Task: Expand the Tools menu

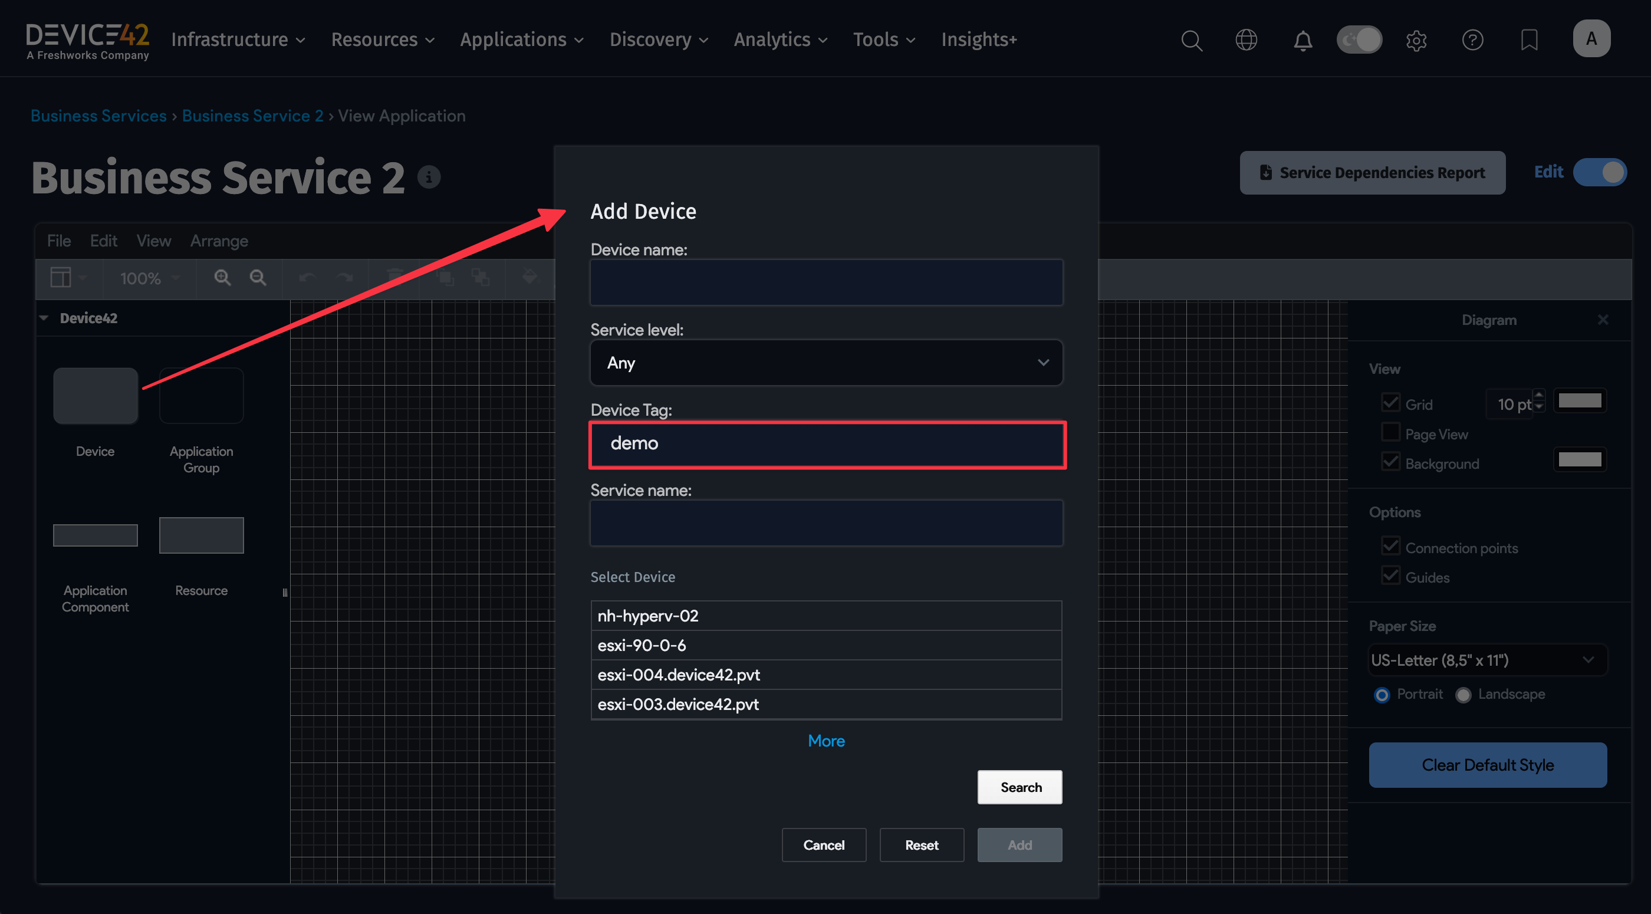Action: (x=884, y=40)
